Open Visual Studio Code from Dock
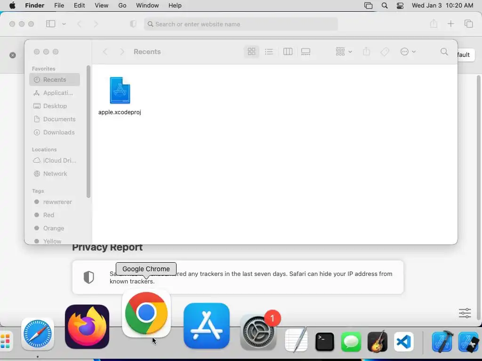The height and width of the screenshot is (361, 482). (403, 341)
